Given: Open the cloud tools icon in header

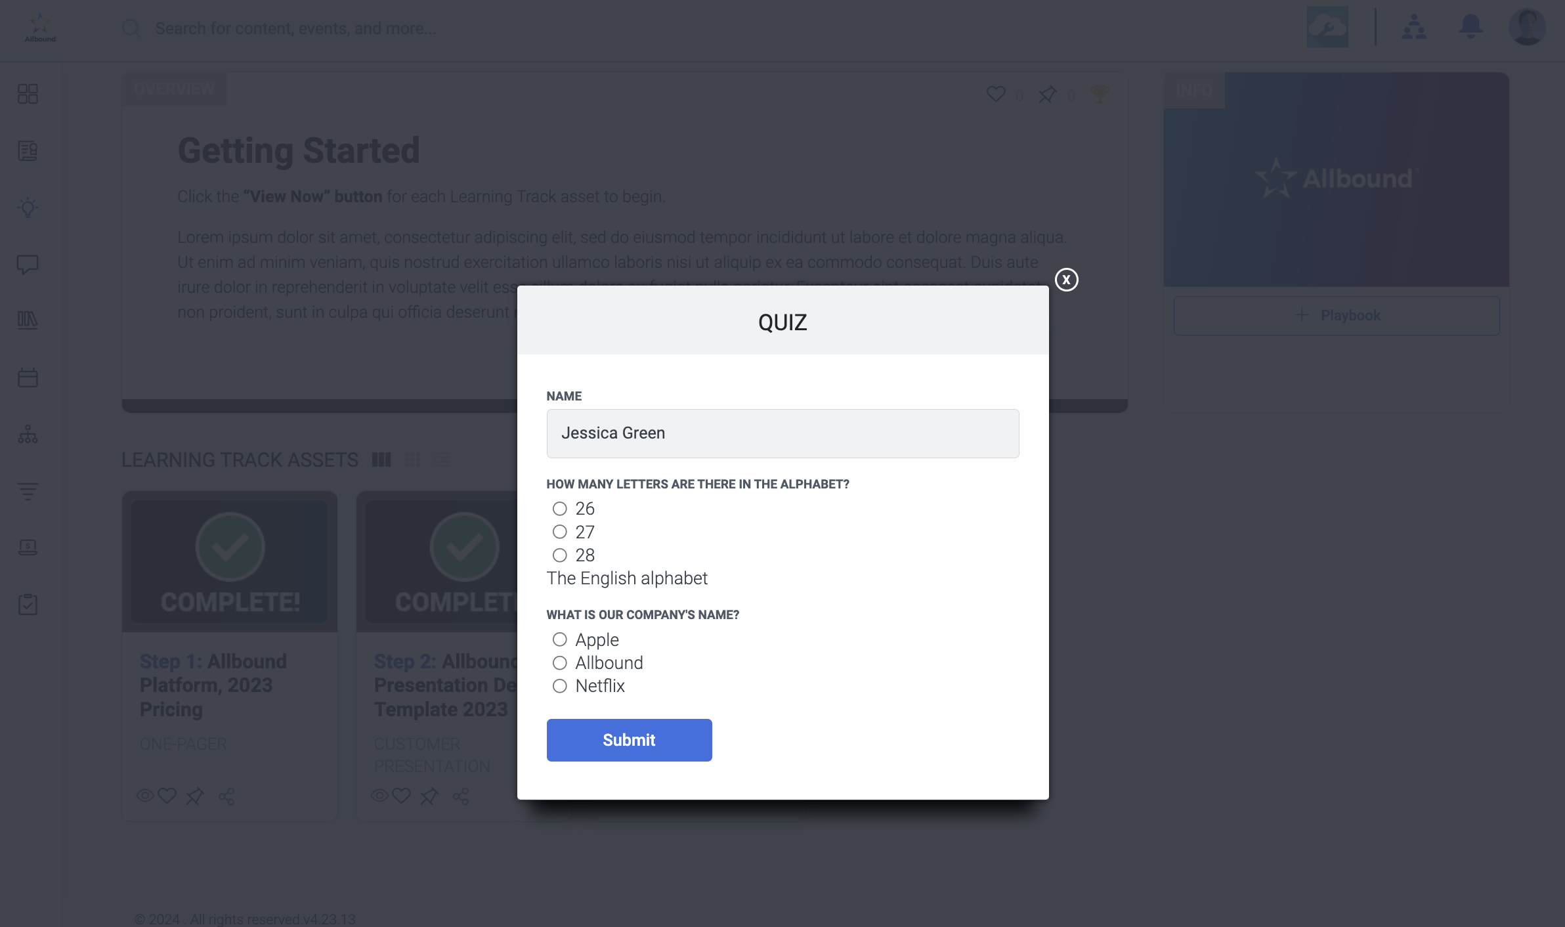Looking at the screenshot, I should tap(1327, 27).
